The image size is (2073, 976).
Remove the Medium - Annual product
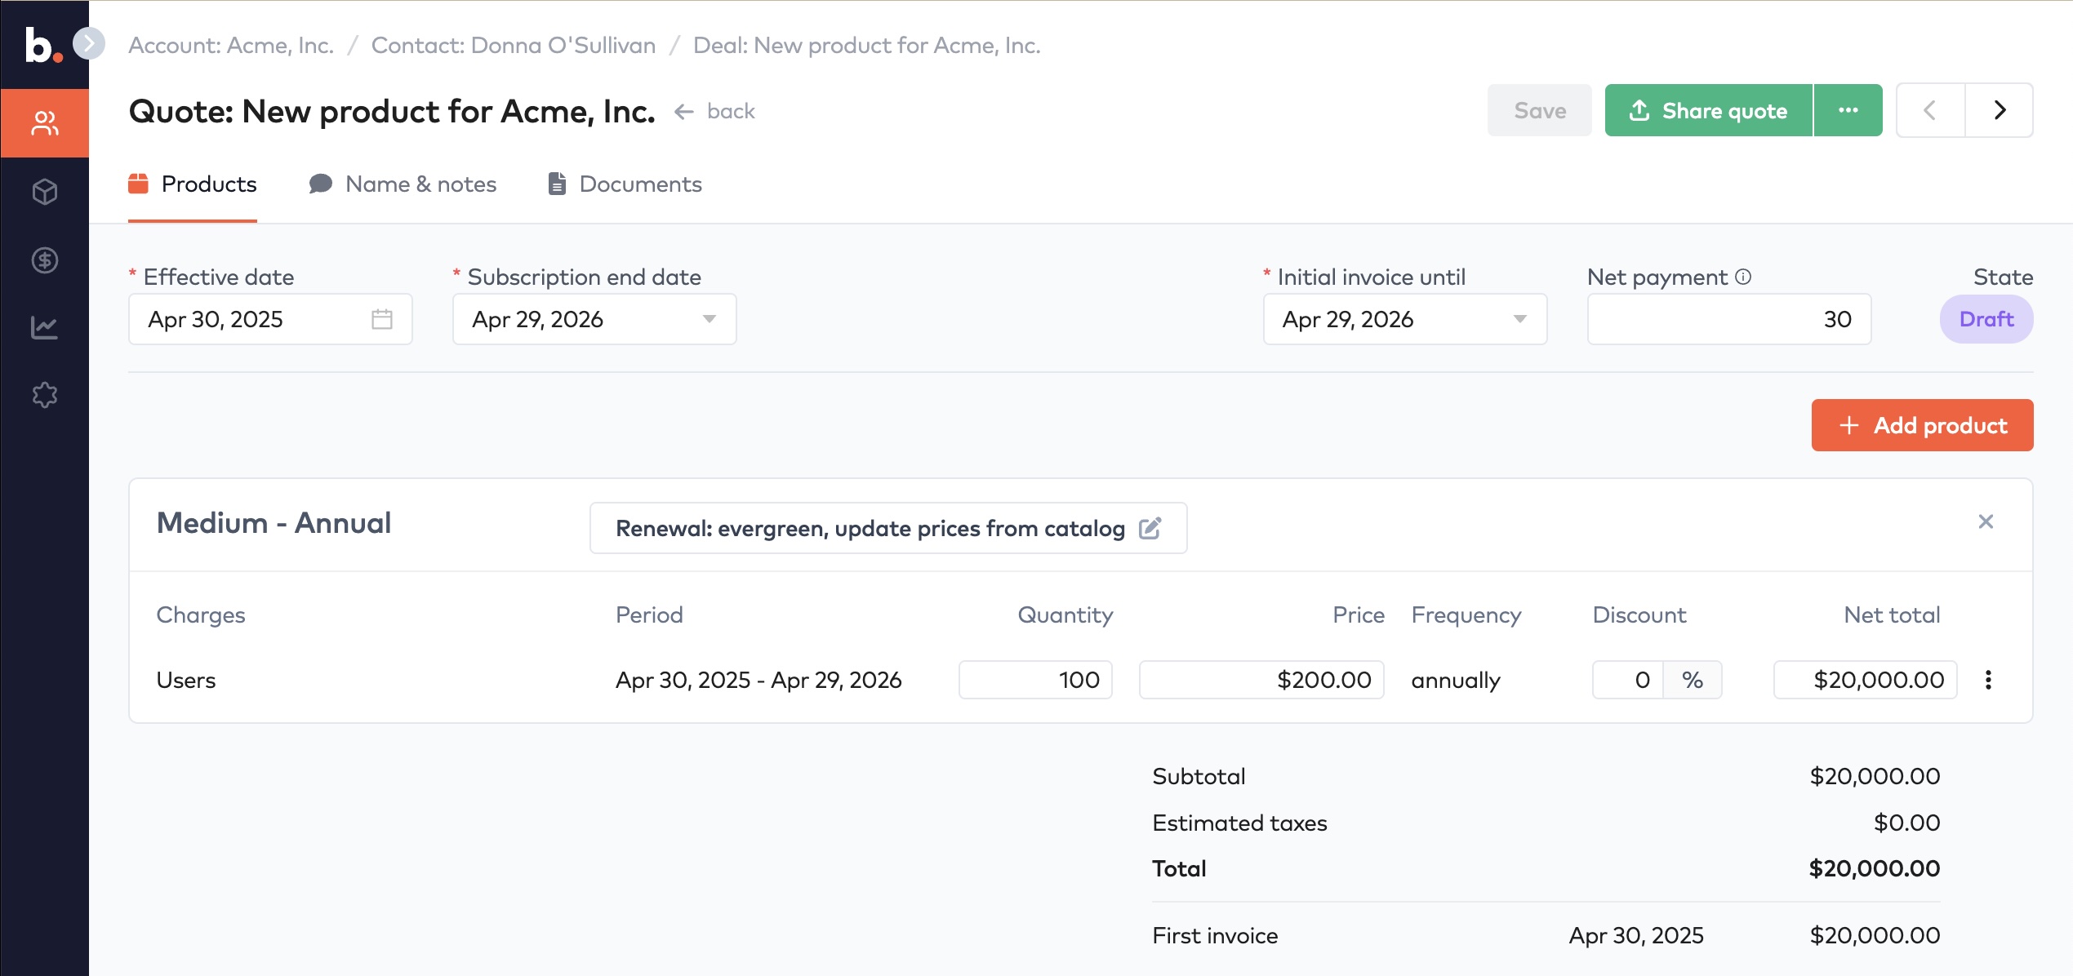1986,521
